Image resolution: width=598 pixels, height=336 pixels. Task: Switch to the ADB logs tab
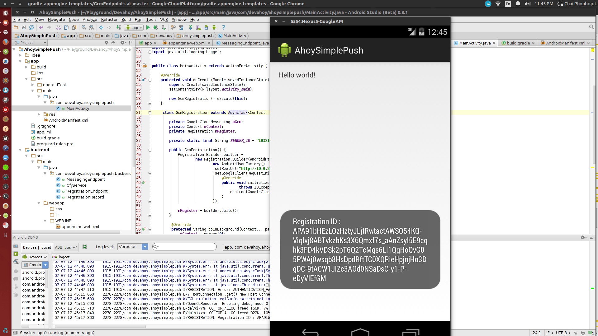click(63, 247)
